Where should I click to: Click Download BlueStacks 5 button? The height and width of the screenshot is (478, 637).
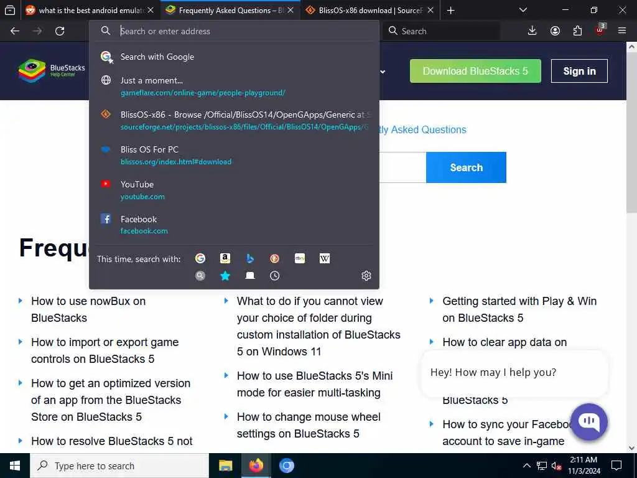[x=475, y=71]
